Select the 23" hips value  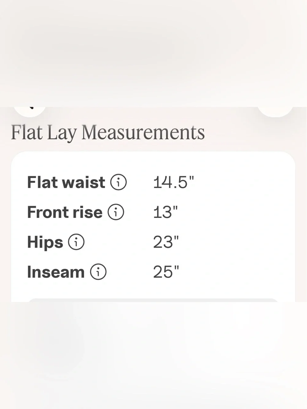(166, 242)
